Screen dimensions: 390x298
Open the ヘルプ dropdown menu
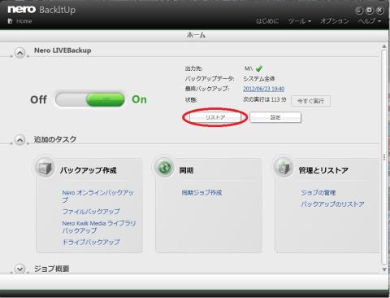[370, 21]
